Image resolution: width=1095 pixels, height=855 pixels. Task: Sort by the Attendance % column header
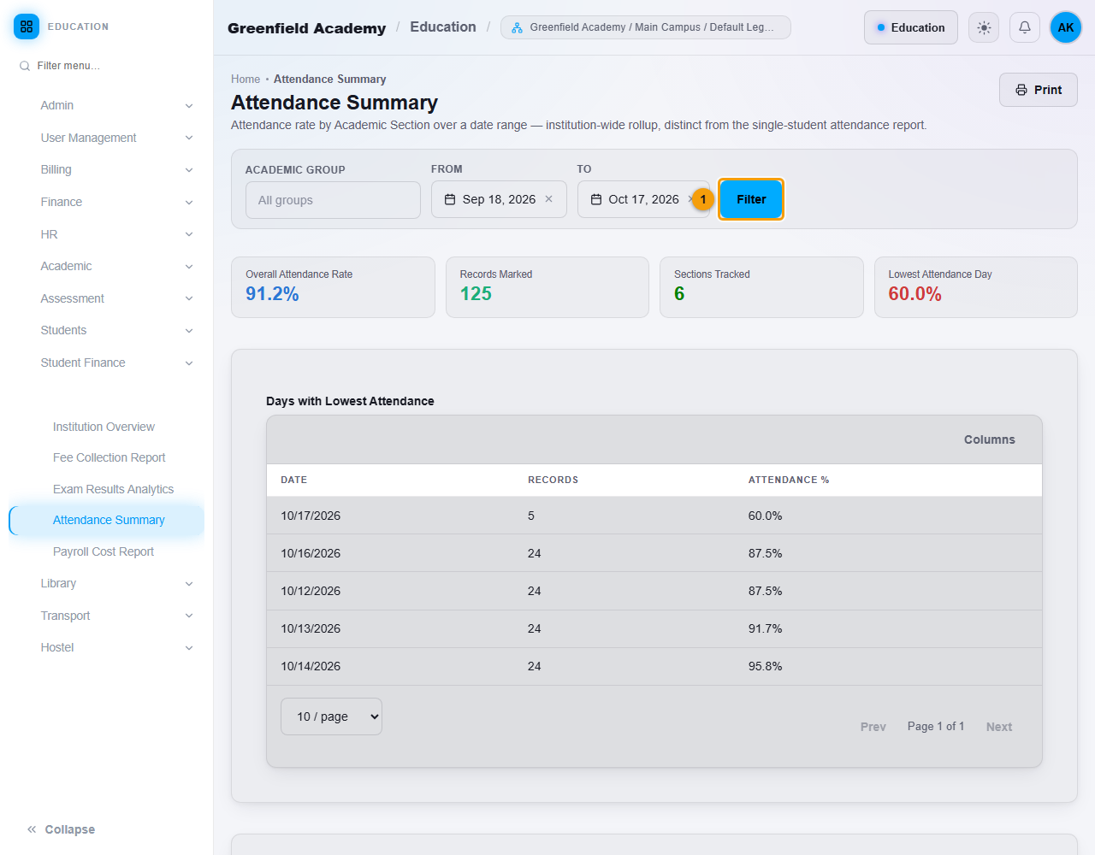pos(789,480)
